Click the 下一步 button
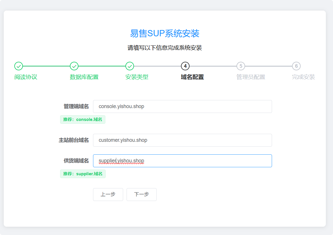The width and height of the screenshot is (333, 235). pyautogui.click(x=141, y=194)
